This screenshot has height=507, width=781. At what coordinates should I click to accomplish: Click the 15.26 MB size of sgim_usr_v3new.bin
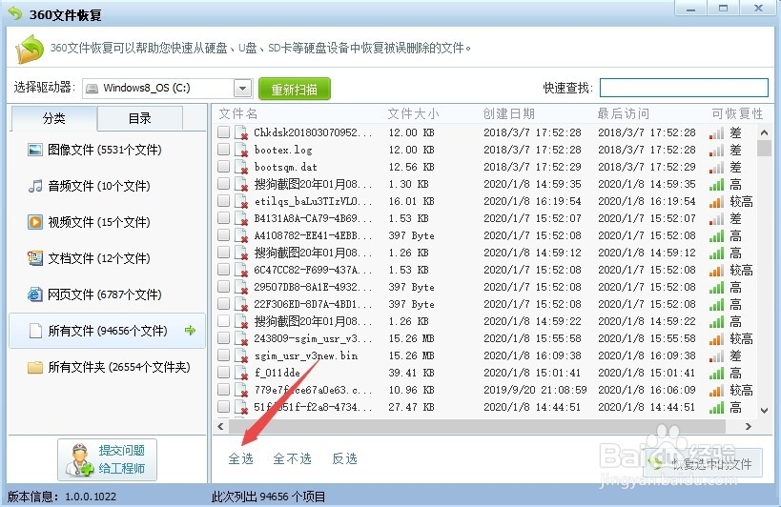tap(411, 355)
